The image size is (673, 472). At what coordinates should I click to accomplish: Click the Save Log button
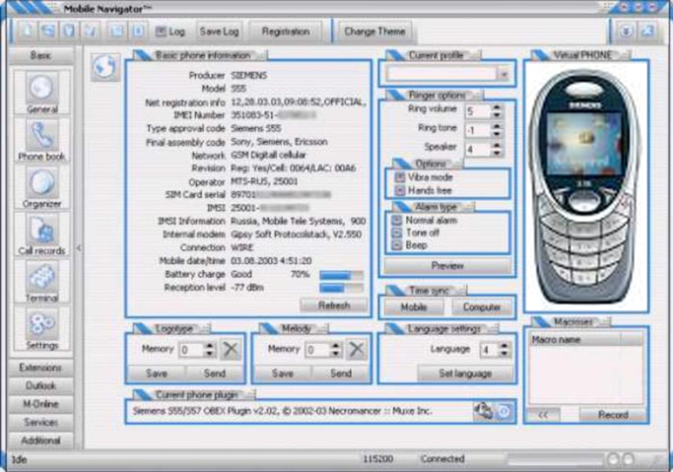(x=219, y=31)
